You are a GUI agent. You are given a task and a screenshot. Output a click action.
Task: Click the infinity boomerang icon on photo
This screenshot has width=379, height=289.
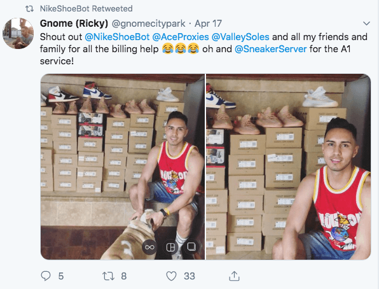click(149, 247)
